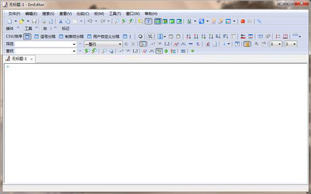Click the Find Next icon in Find bar
The height and width of the screenshot is (194, 311).
pos(87,51)
